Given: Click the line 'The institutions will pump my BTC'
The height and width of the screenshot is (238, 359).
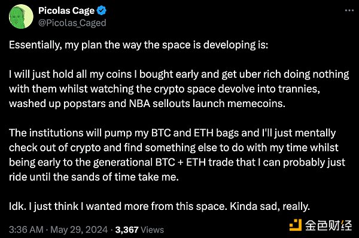Looking at the screenshot, I should pos(172,133).
